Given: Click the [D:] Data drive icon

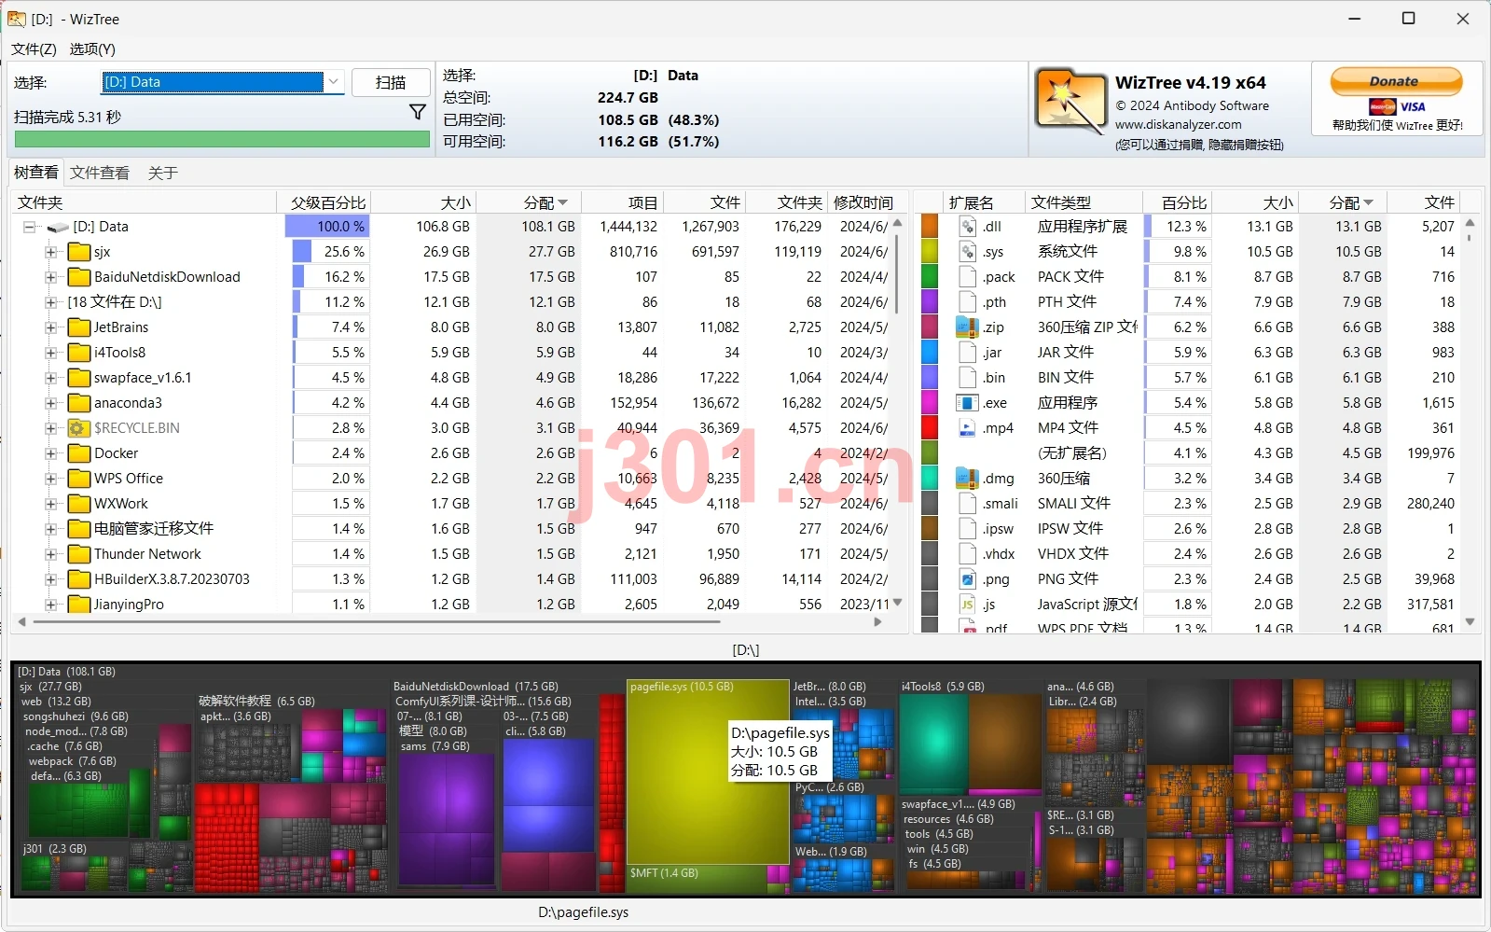Looking at the screenshot, I should (58, 227).
